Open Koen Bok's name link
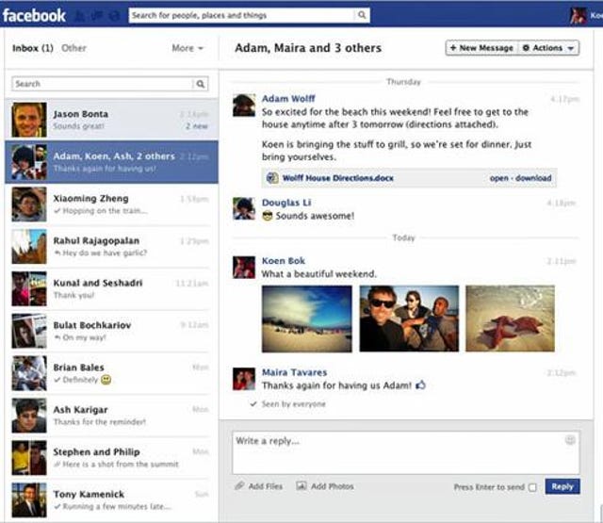The height and width of the screenshot is (523, 603). pyautogui.click(x=284, y=261)
